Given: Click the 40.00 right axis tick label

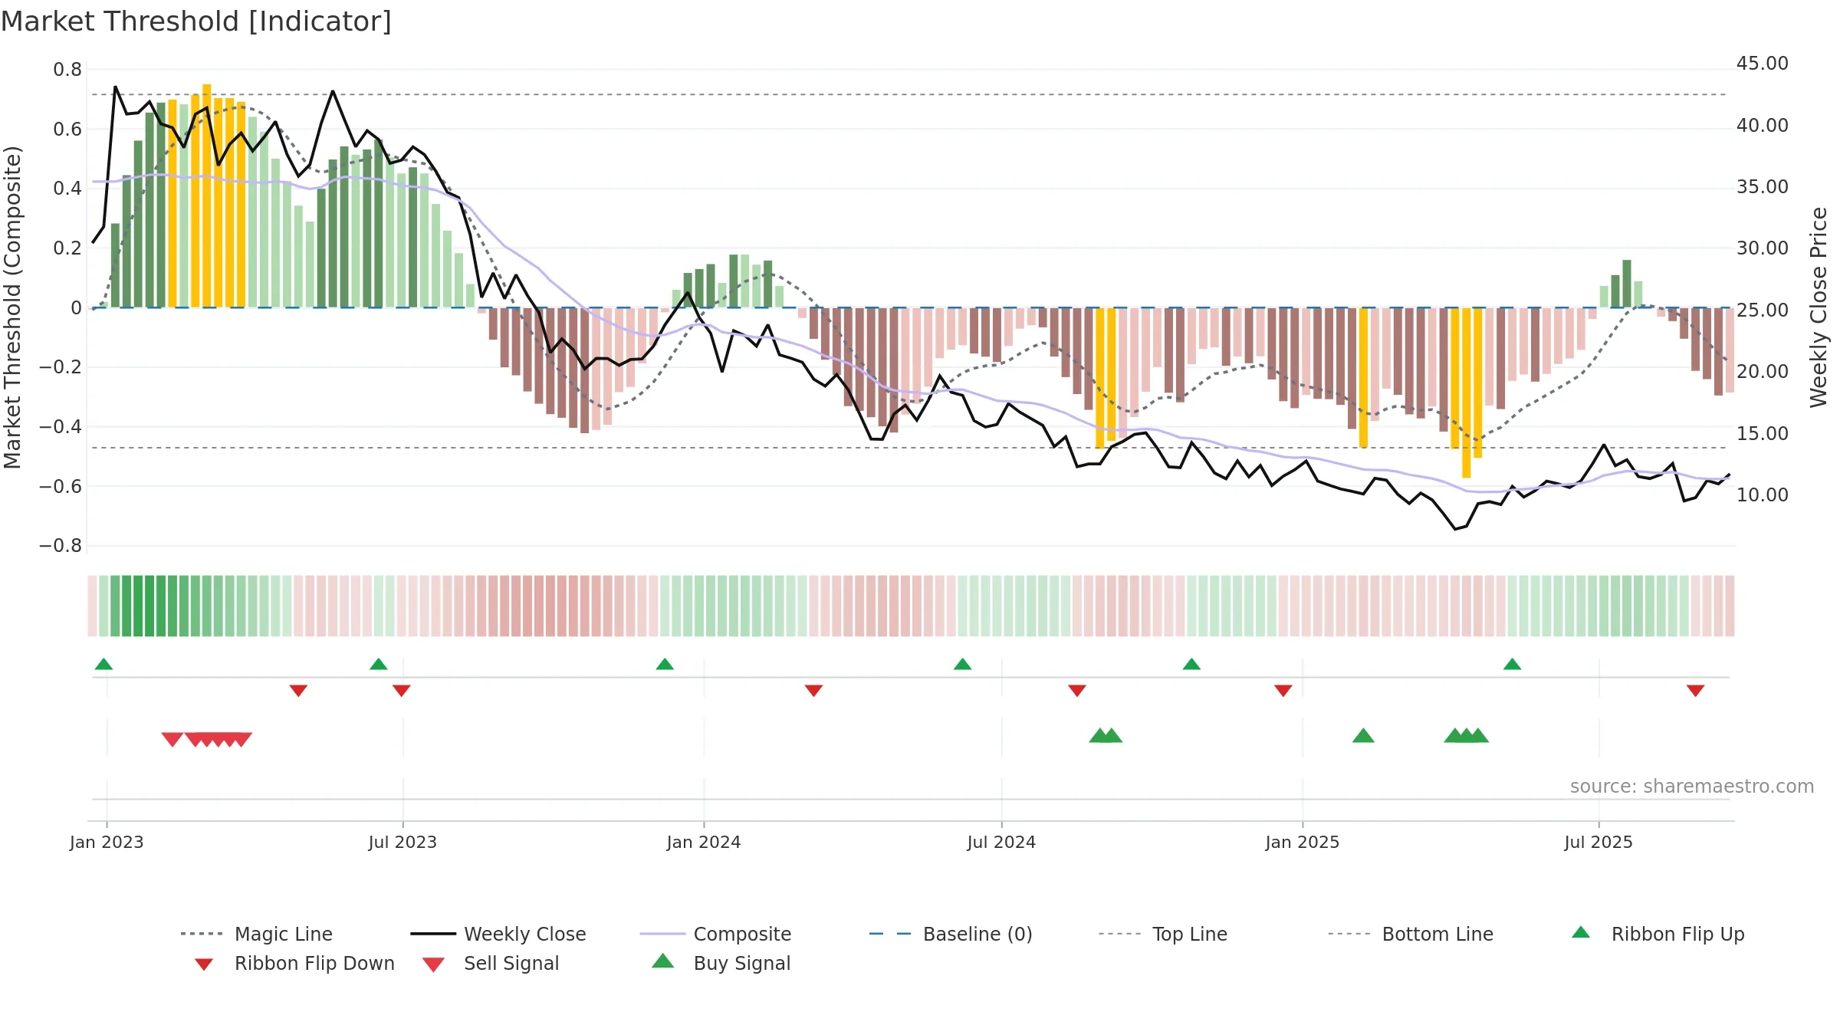Looking at the screenshot, I should pyautogui.click(x=1763, y=125).
